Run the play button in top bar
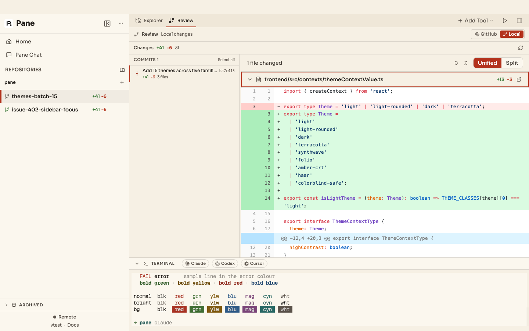 (x=505, y=21)
